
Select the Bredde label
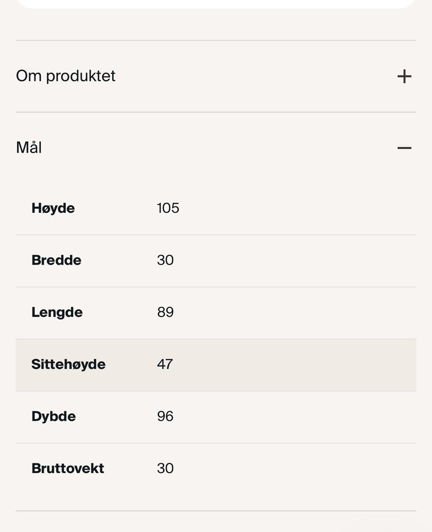(56, 260)
